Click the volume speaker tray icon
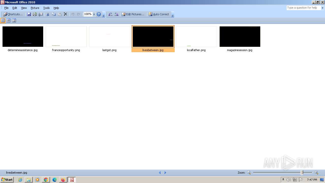Viewport: 325px width, 183px height. click(289, 180)
